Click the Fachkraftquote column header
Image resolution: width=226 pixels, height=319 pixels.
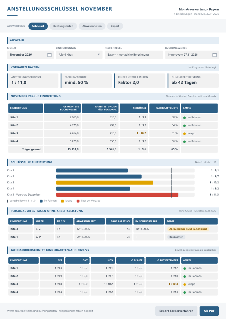(165, 108)
